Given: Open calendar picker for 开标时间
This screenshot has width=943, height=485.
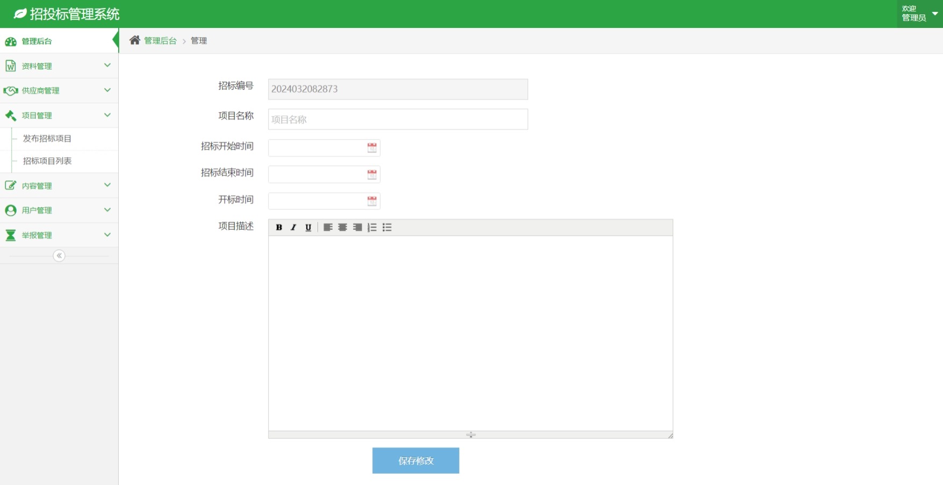Looking at the screenshot, I should point(372,201).
